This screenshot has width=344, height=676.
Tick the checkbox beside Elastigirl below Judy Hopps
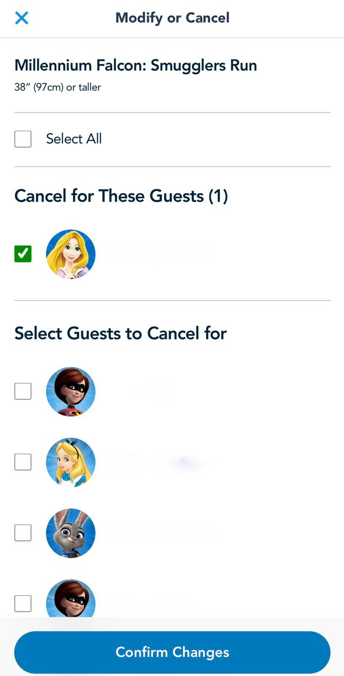coord(23,604)
